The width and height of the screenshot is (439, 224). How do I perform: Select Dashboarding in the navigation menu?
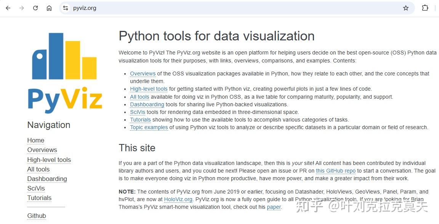point(47,179)
